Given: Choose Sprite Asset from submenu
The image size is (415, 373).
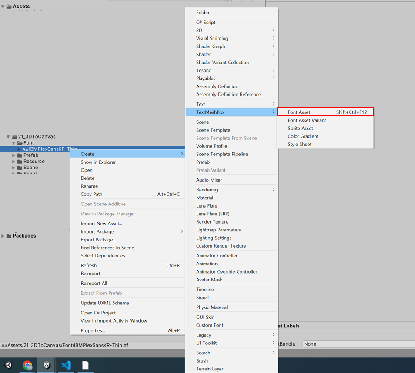Looking at the screenshot, I should point(325,128).
